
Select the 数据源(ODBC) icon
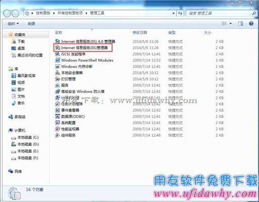(x=58, y=117)
